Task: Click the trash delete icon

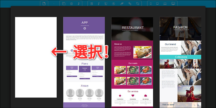Action: click(71, 4)
